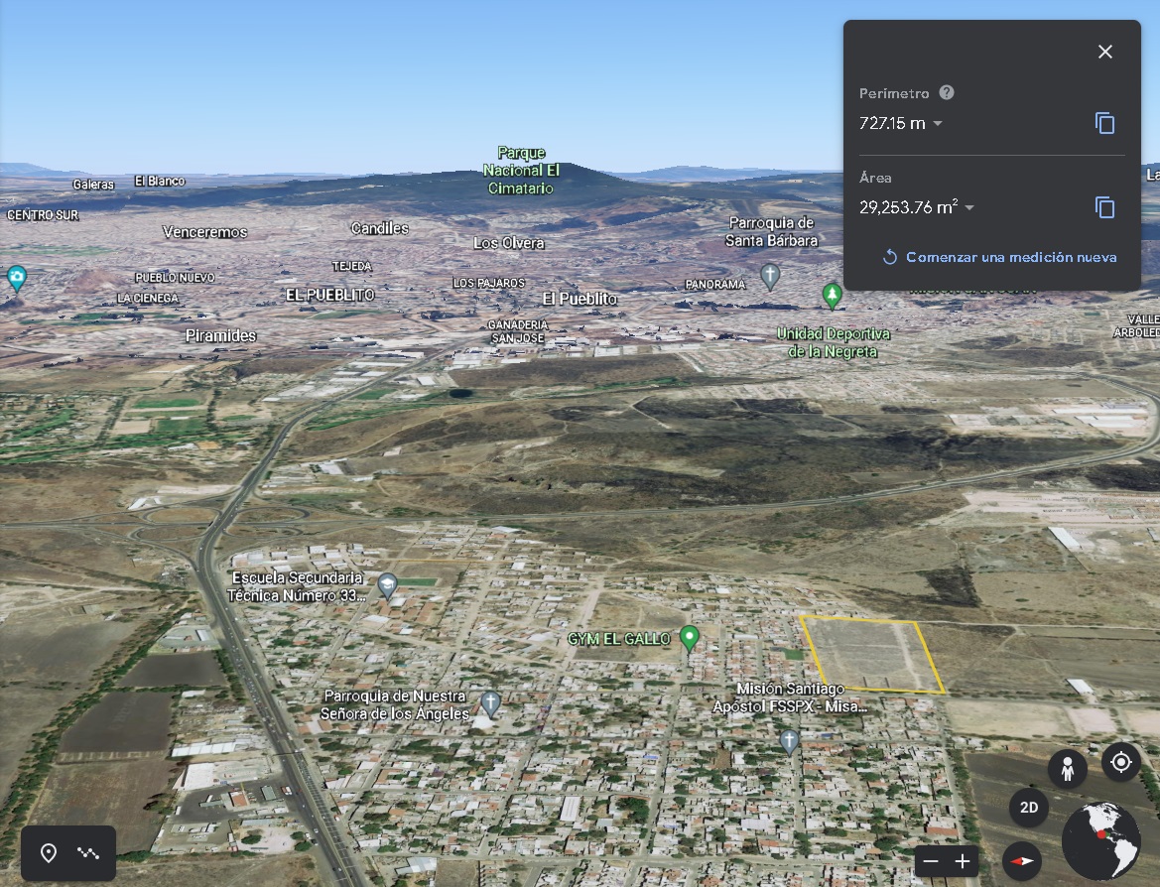Copy the perimeter value to clipboard
1160x887 pixels.
(1104, 124)
